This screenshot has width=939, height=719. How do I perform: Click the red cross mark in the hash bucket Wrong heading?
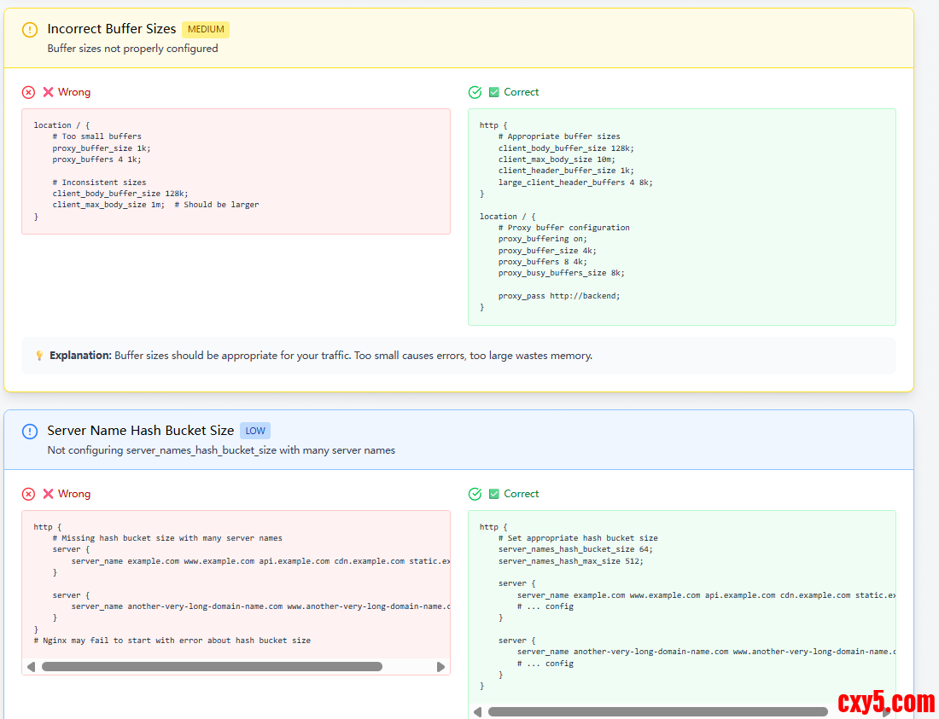pyautogui.click(x=49, y=494)
